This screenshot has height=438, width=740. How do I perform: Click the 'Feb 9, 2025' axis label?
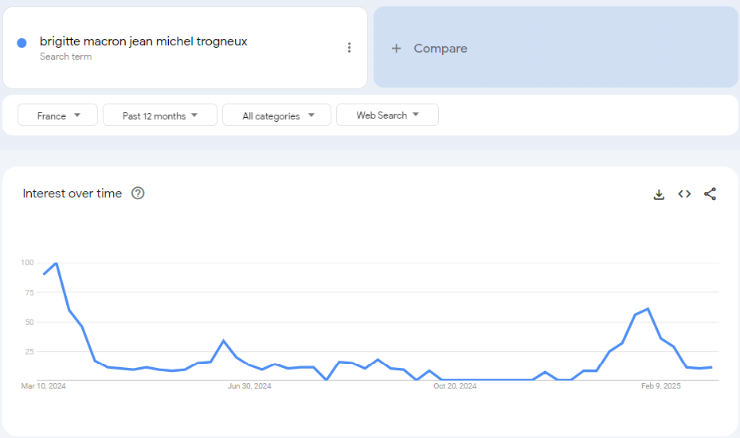(661, 386)
